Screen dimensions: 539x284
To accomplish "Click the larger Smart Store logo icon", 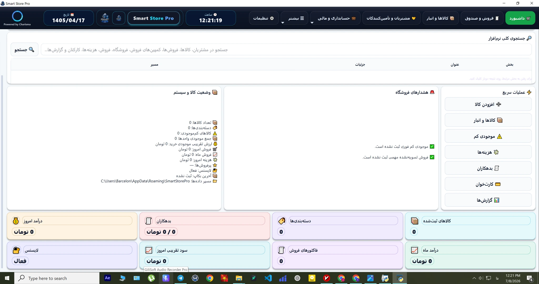I will 105,18.
